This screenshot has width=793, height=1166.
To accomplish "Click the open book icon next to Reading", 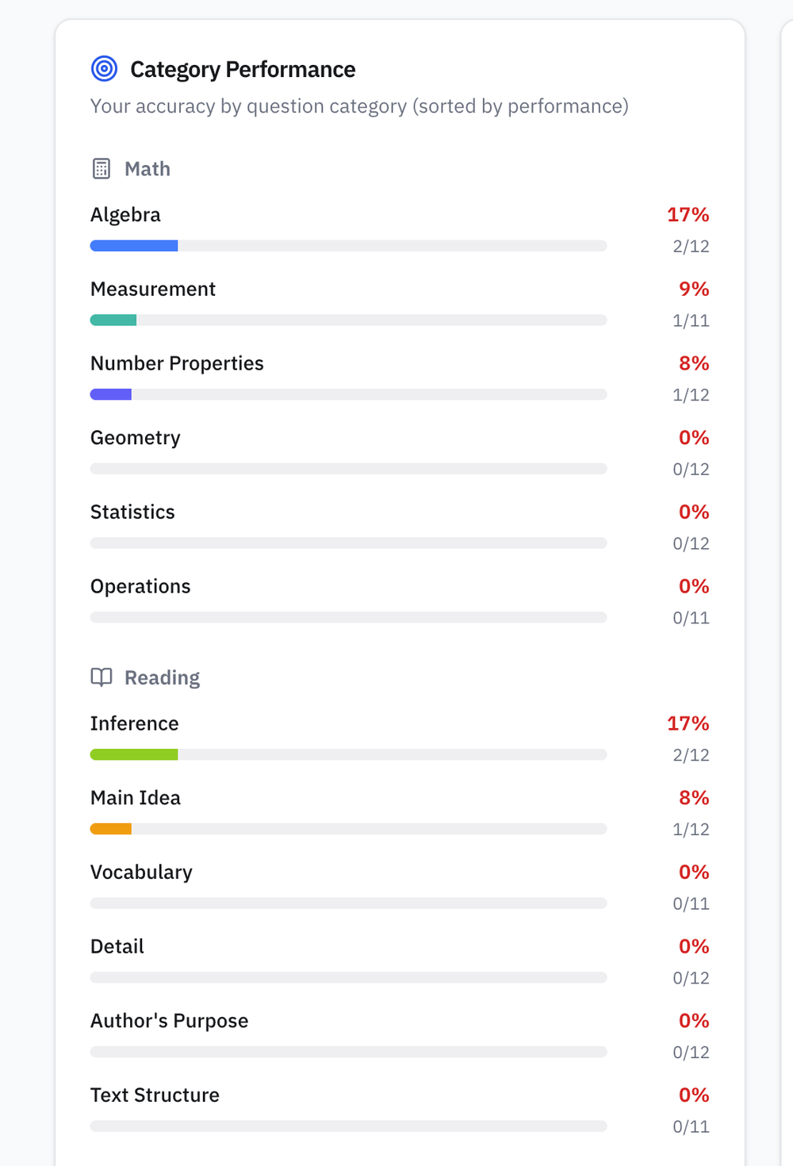I will pyautogui.click(x=102, y=677).
